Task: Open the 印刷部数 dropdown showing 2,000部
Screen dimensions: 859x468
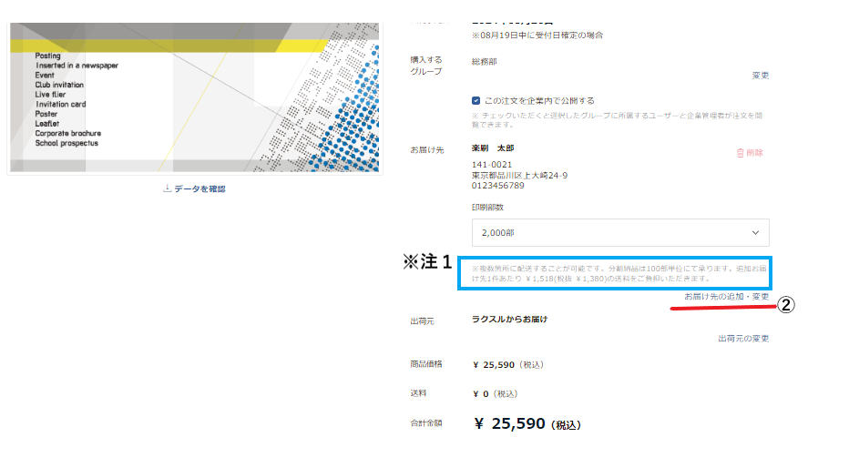Action: 620,232
